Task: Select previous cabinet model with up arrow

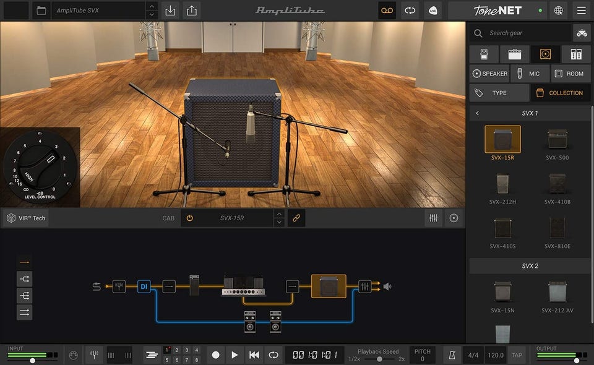Action: click(x=279, y=214)
